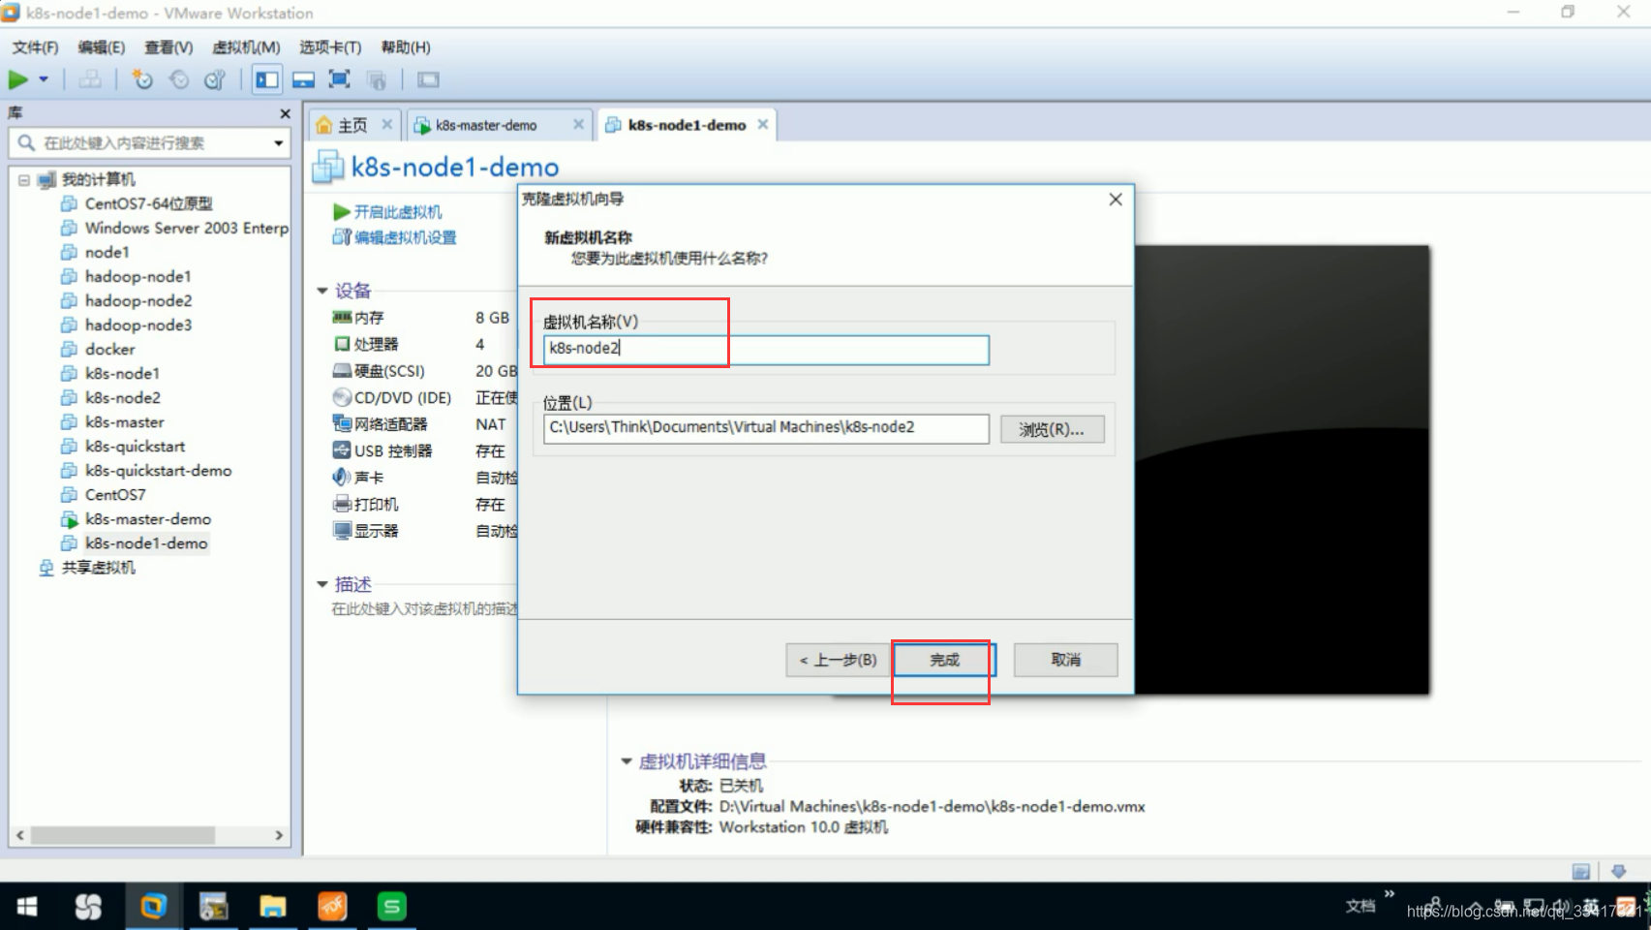This screenshot has width=1651, height=930.
Task: Click 编辑虚拟机设置 link
Action: point(405,237)
